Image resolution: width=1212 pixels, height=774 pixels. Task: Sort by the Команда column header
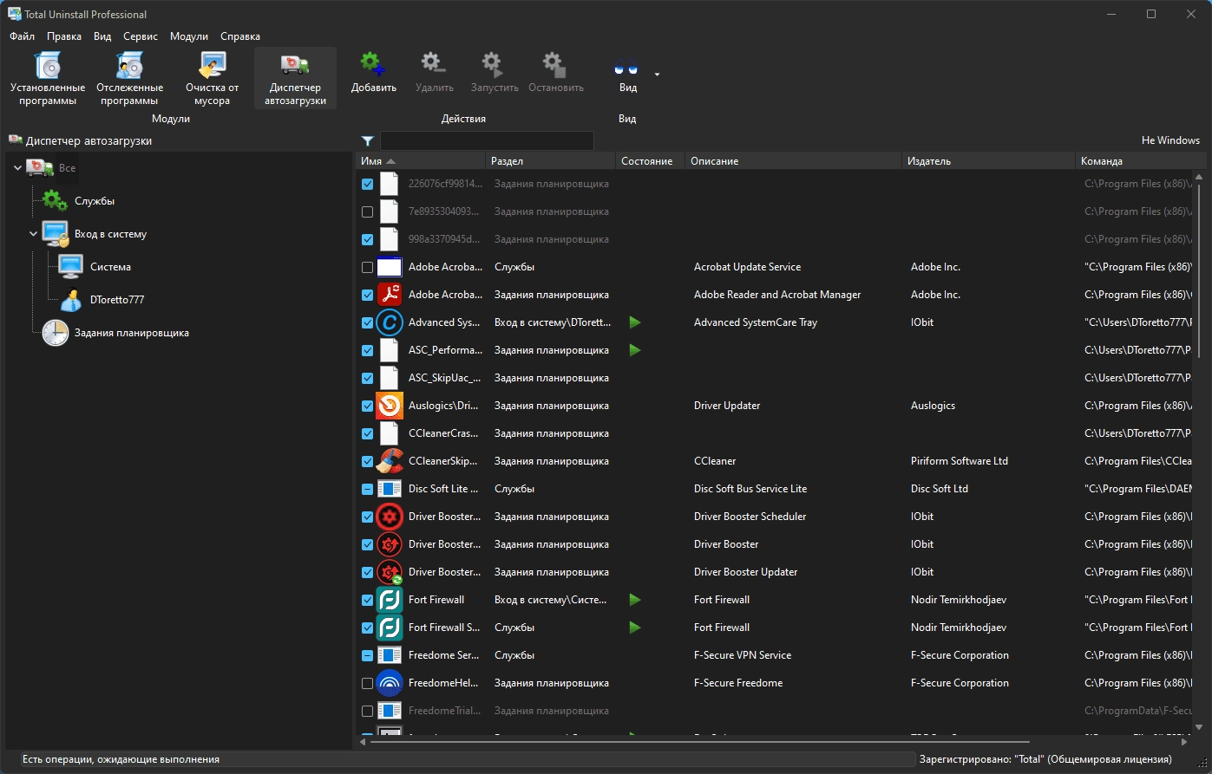coord(1140,161)
